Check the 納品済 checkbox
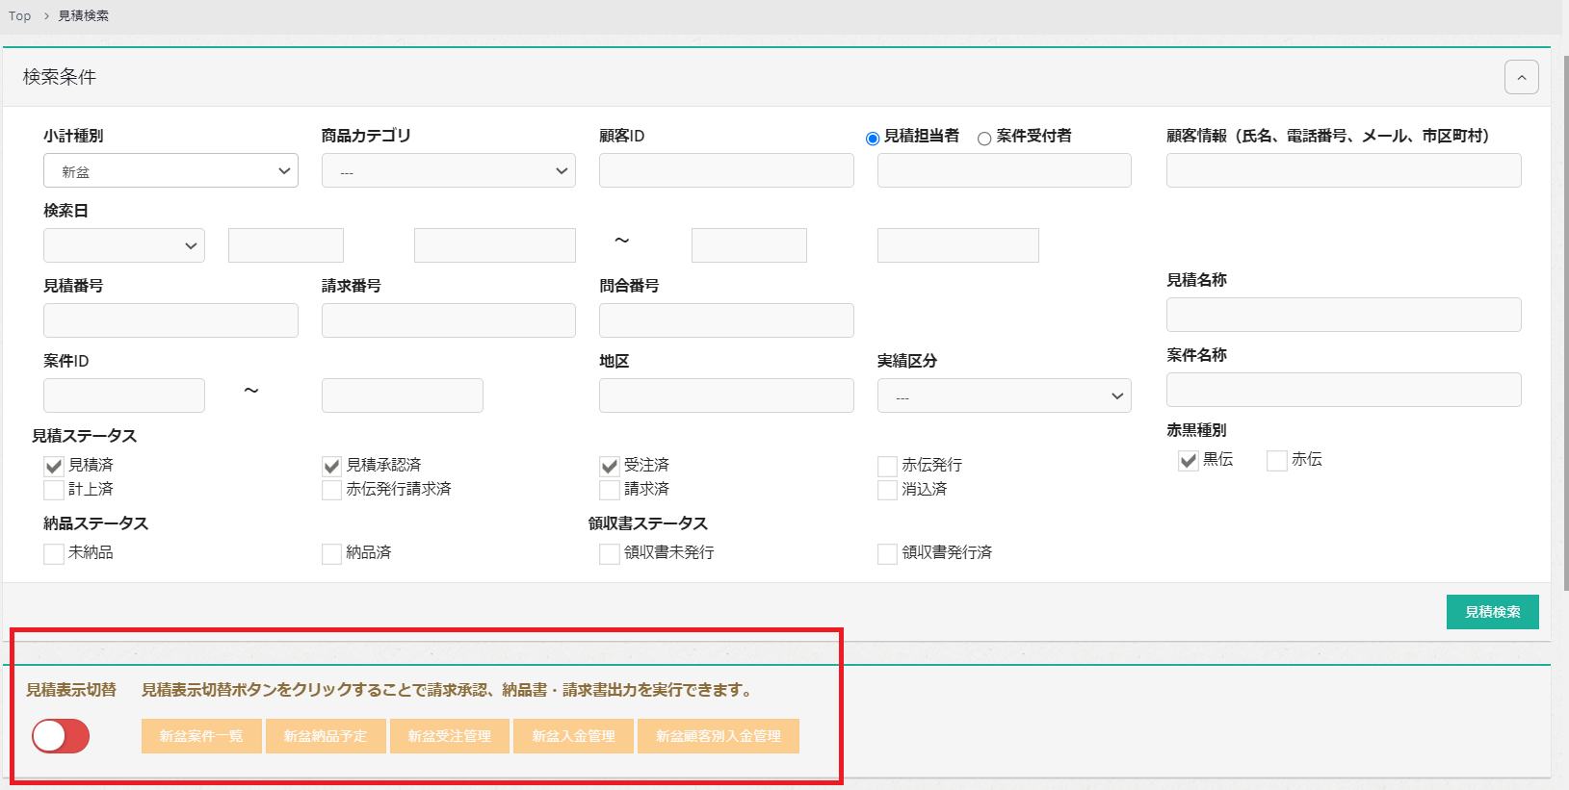The width and height of the screenshot is (1569, 790). coord(332,554)
